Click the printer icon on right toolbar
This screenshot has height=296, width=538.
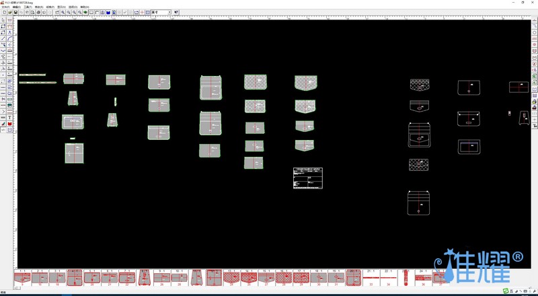[x=535, y=102]
